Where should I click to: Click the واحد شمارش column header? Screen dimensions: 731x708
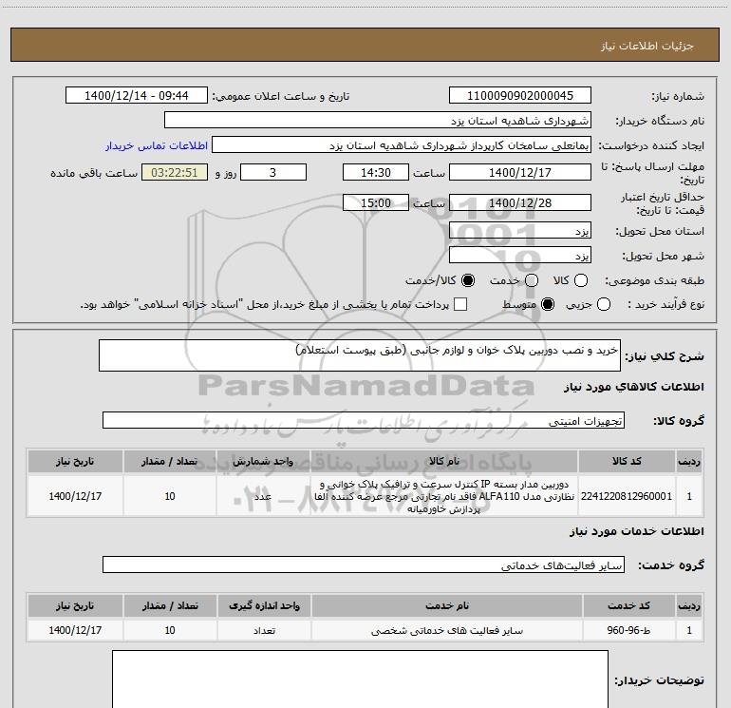[x=263, y=461]
